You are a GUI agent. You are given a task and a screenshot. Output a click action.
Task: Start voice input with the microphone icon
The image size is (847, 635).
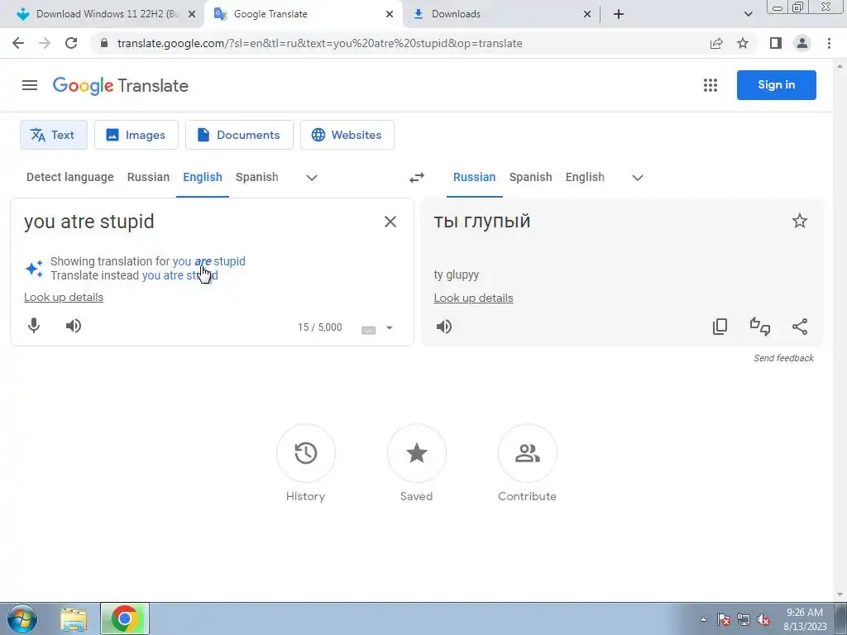33,326
